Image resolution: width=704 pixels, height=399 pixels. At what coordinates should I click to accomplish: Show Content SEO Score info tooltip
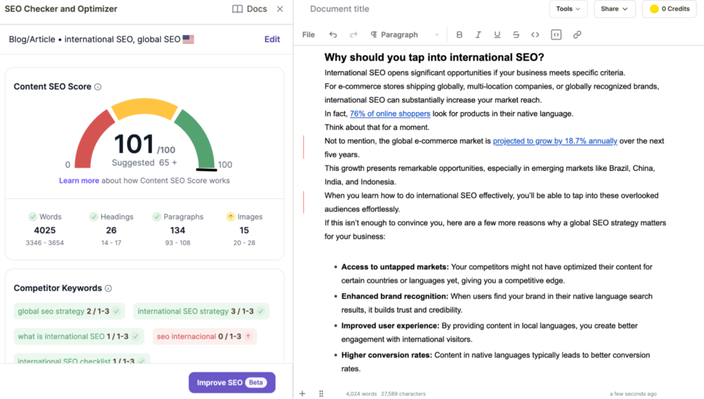coord(98,87)
